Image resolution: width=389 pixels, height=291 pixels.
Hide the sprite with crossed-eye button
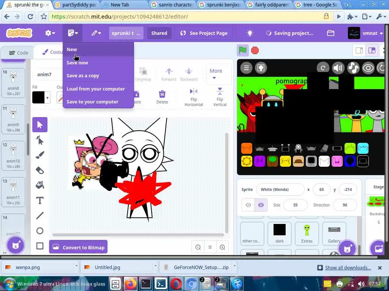coord(261,205)
